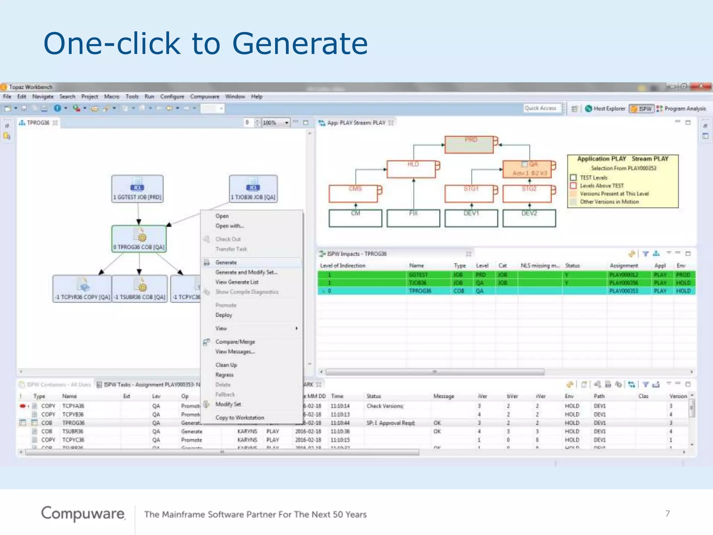Open dropdown arrow beside new wizard icon
The height and width of the screenshot is (535, 713).
[x=16, y=108]
